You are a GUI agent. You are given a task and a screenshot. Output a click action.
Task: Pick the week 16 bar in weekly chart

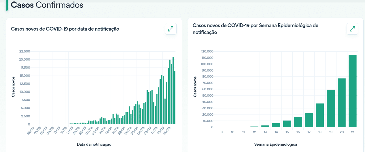click(298, 122)
